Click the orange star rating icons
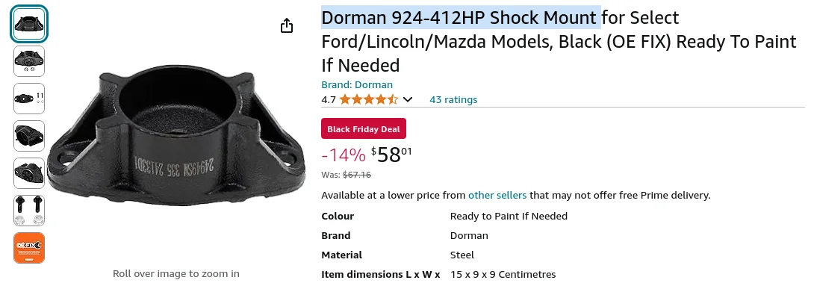The height and width of the screenshot is (286, 814). tap(369, 99)
